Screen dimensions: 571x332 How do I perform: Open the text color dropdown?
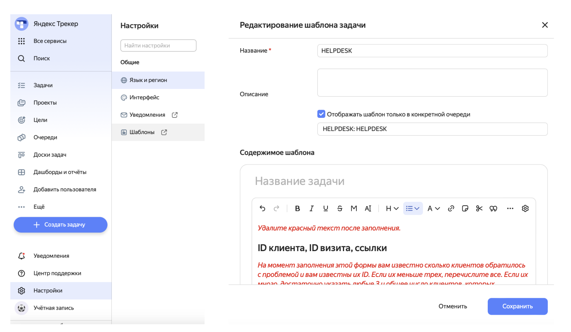click(433, 208)
